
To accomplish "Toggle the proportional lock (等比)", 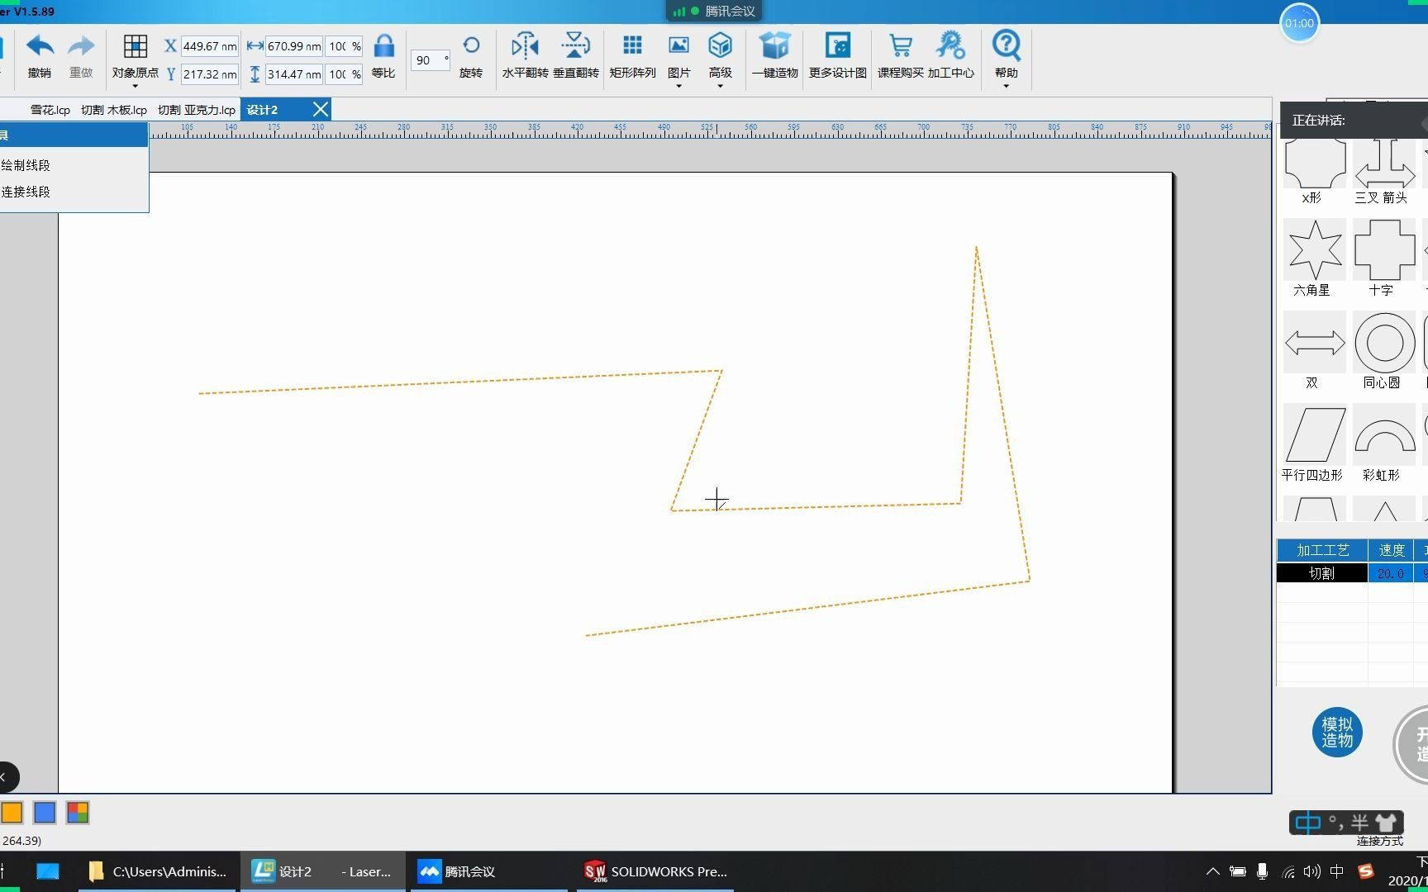I will [383, 56].
